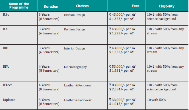Select the Duration column header
This screenshot has height=110, width=189.
click(50, 6)
